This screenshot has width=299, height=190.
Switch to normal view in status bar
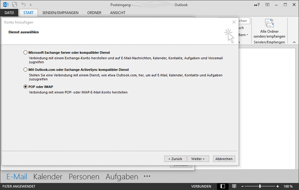click(x=223, y=186)
